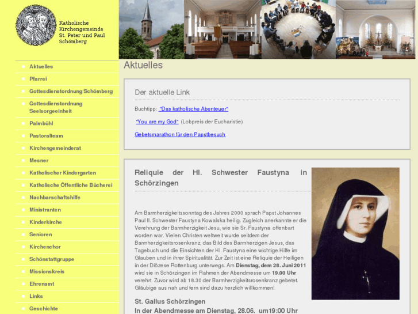Click the Reliquie der Hl. Schwester Faustyna heading

(x=221, y=177)
